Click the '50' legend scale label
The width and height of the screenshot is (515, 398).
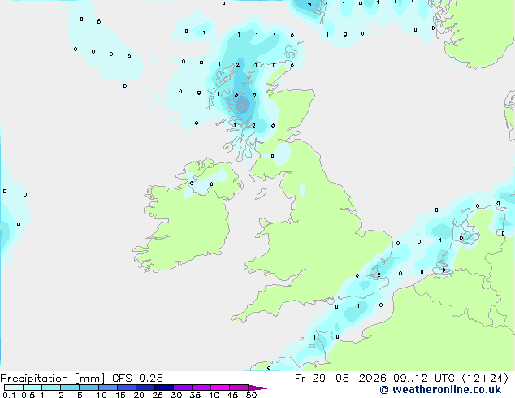(x=251, y=395)
